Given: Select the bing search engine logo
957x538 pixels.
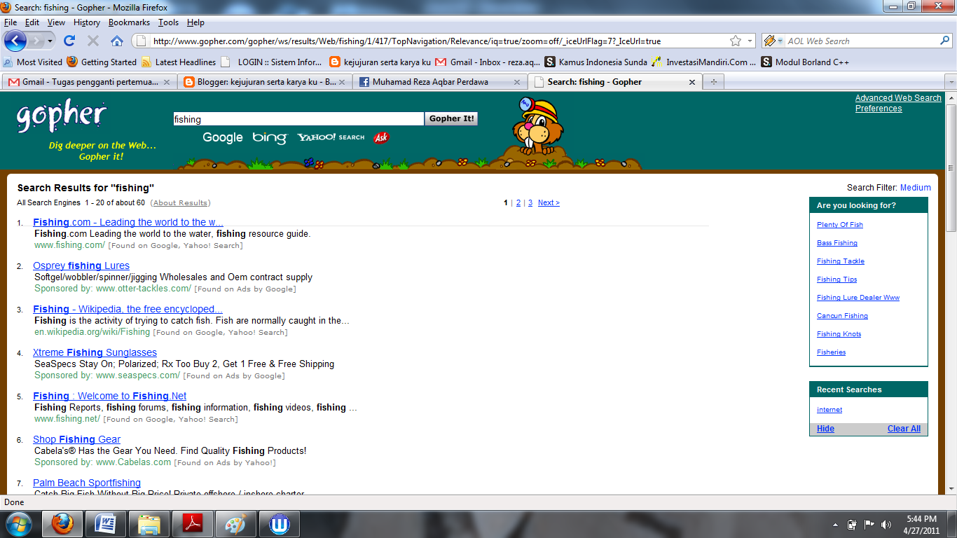Looking at the screenshot, I should [x=270, y=137].
